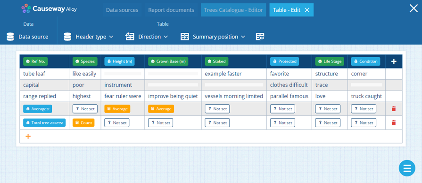This screenshot has height=183, width=422.
Task: Open the Summary position dropdown
Action: click(x=213, y=37)
